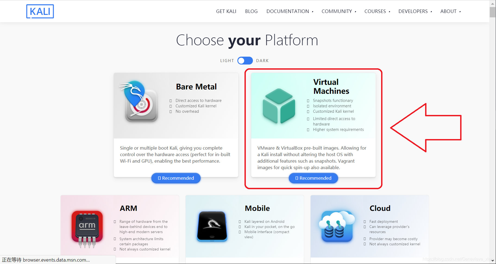Click 'No overhead' feature text

click(x=187, y=111)
